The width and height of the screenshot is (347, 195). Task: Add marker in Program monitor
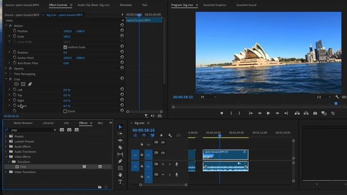(x=222, y=113)
